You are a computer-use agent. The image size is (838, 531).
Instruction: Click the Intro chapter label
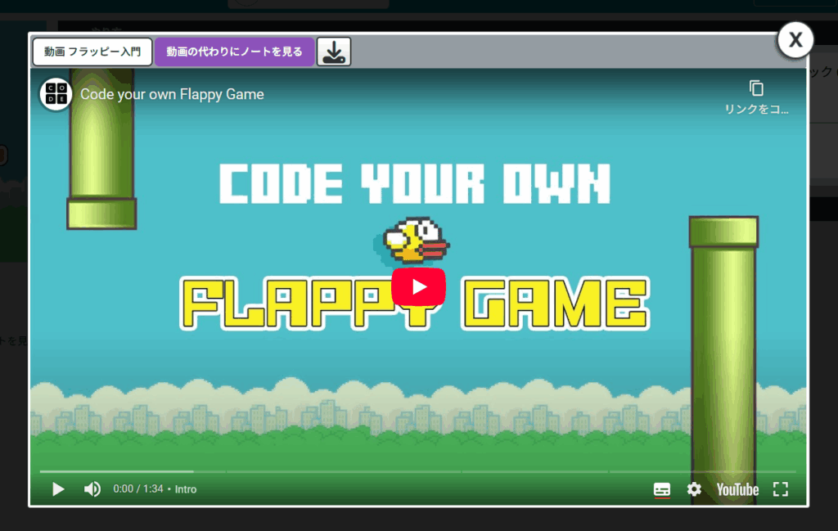[186, 489]
